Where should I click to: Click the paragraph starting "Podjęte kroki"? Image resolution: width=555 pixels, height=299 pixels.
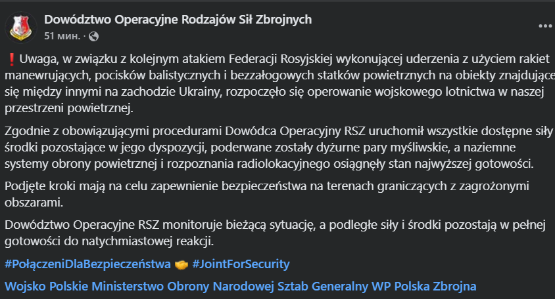click(x=263, y=193)
